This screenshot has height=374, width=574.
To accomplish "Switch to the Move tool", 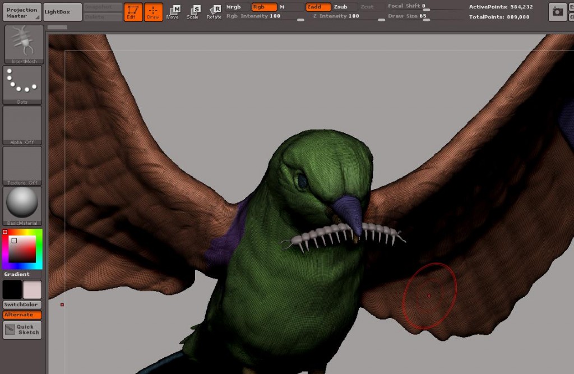I will point(173,12).
